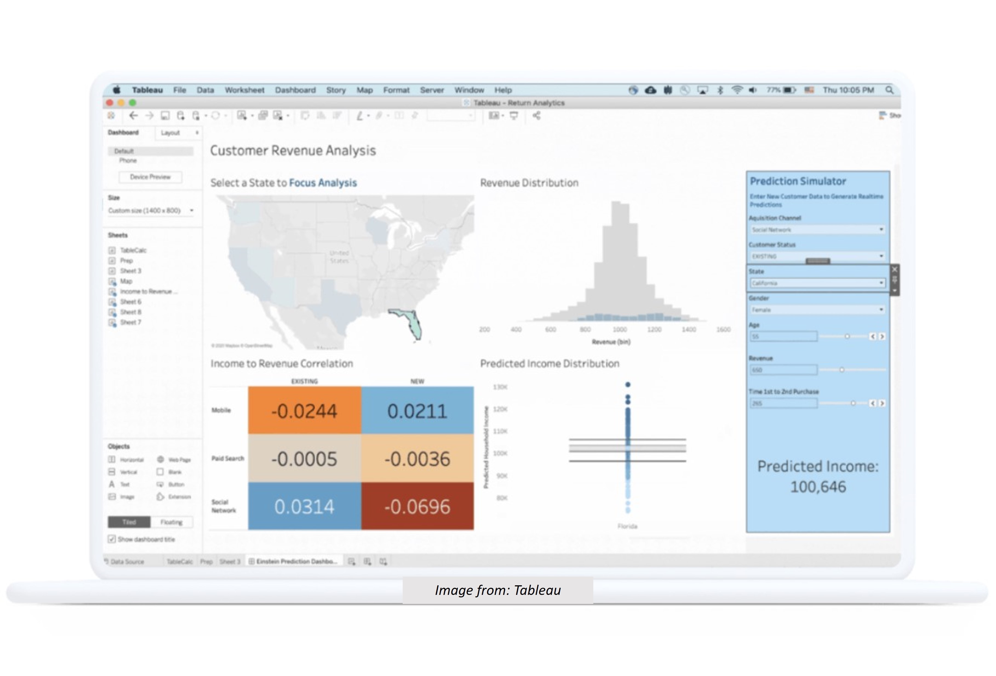Click the Age slider handle
The width and height of the screenshot is (996, 676).
(x=847, y=336)
